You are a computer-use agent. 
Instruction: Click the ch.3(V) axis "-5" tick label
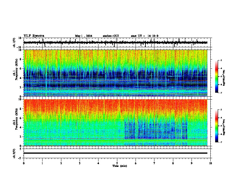20,158
